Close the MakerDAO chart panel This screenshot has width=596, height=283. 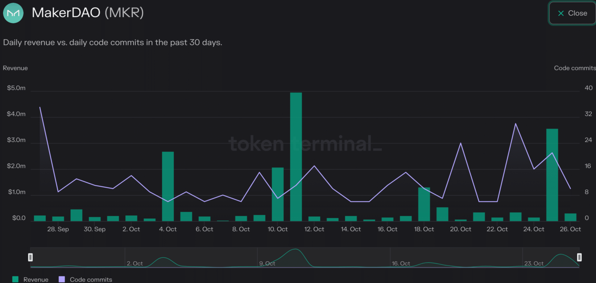[572, 13]
